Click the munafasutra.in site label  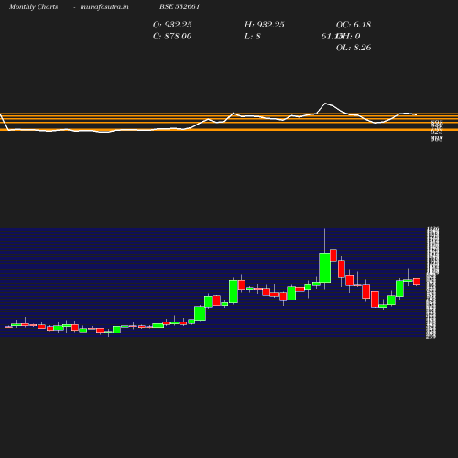click(104, 7)
